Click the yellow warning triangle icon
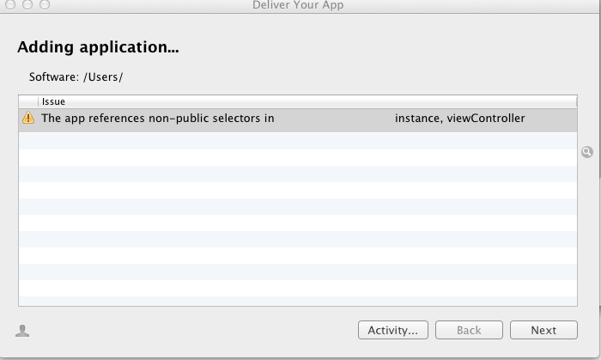The height and width of the screenshot is (360, 601). pyautogui.click(x=28, y=118)
